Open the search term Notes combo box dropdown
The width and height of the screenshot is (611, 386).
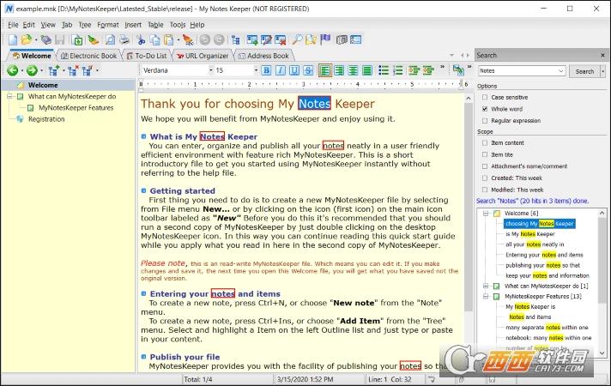pos(560,71)
